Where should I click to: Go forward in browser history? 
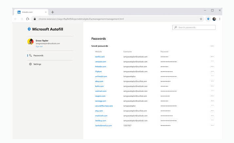22,19
